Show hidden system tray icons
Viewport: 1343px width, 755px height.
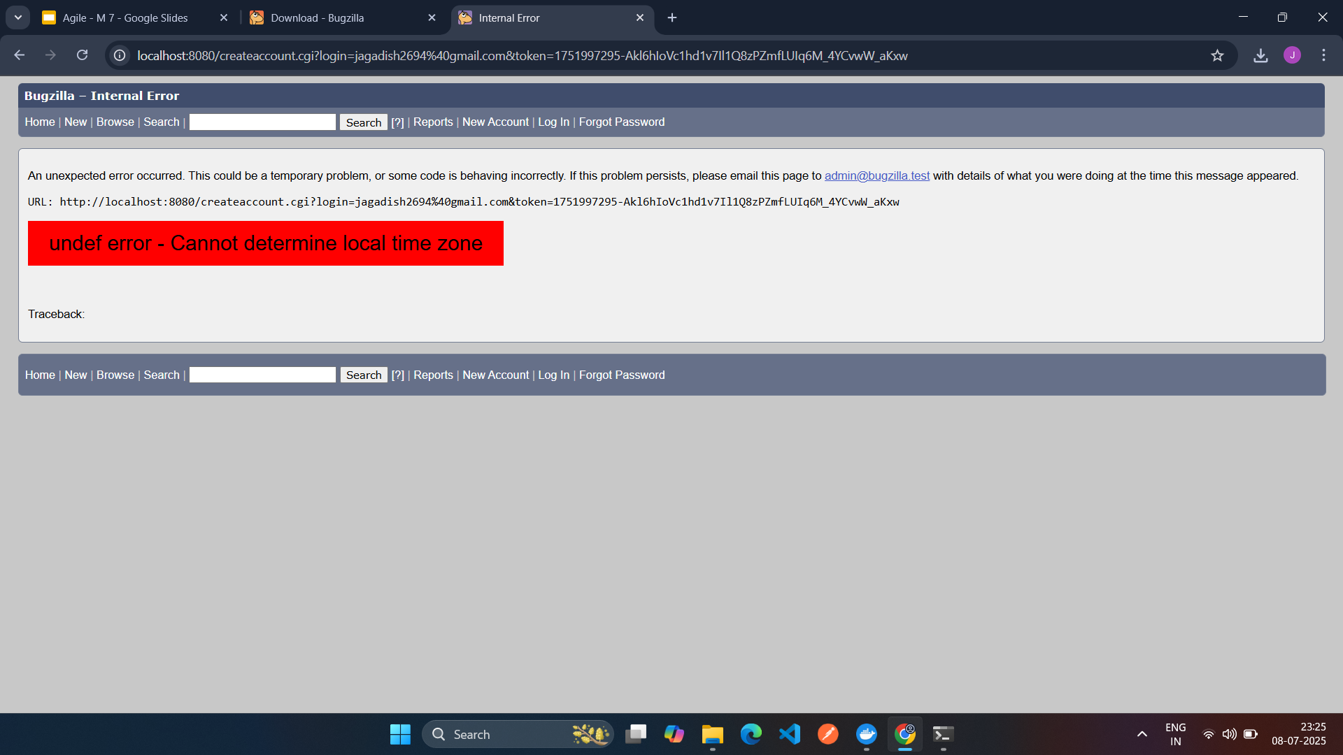coord(1142,734)
